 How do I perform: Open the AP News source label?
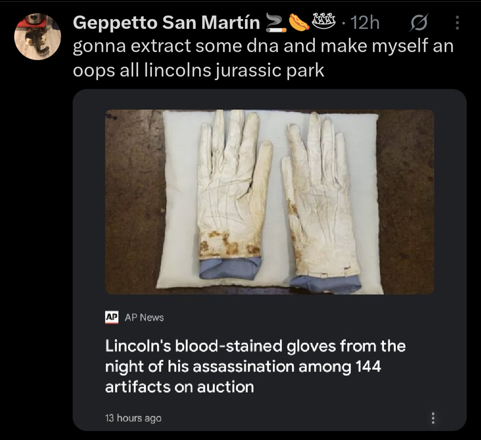(x=144, y=318)
